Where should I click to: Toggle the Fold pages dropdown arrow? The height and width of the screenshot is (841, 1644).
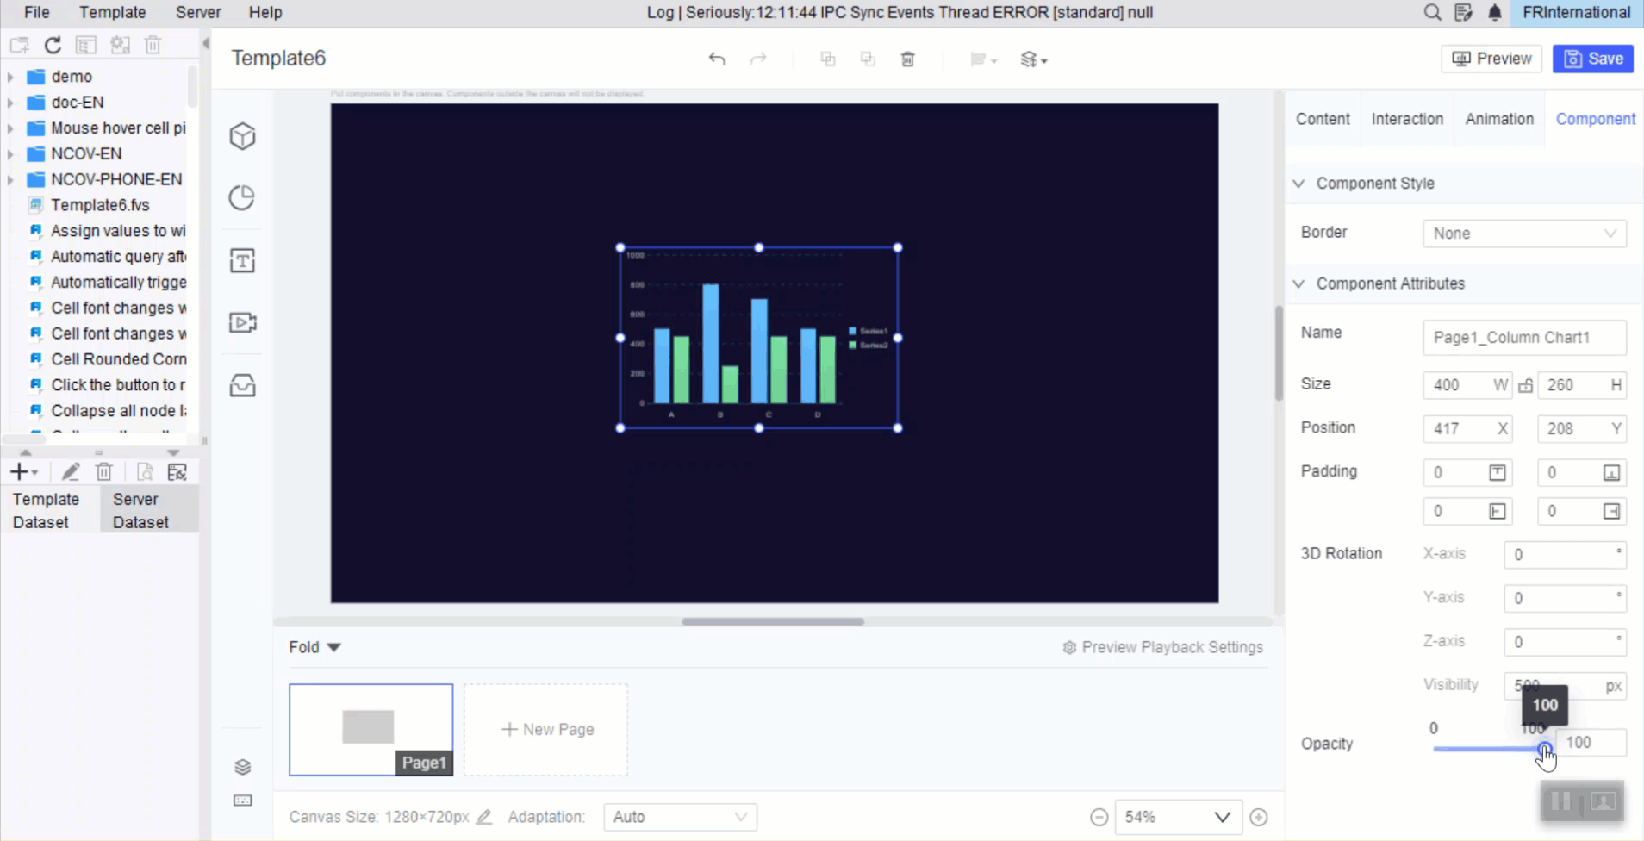tap(334, 647)
